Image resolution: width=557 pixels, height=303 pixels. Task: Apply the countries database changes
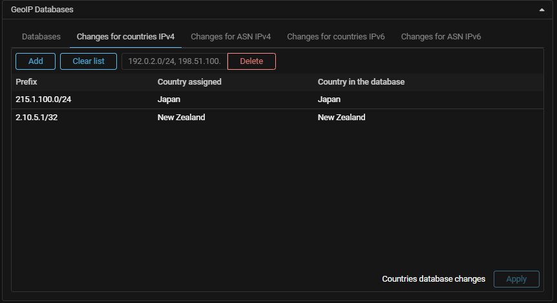pyautogui.click(x=516, y=279)
